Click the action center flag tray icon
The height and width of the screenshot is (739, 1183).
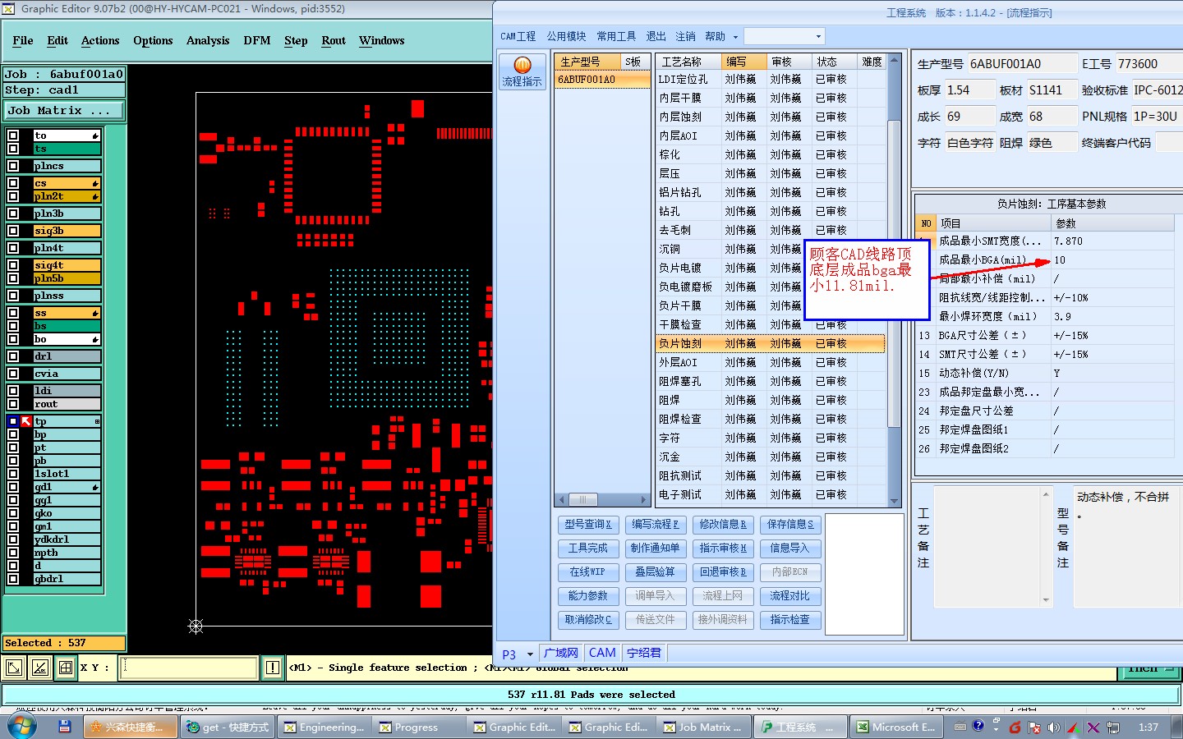tap(1033, 728)
